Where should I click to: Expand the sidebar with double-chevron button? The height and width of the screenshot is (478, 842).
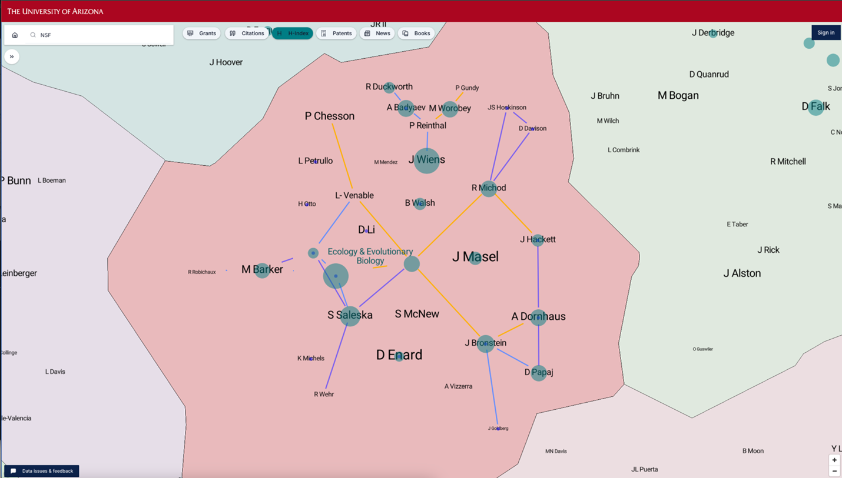pos(12,56)
